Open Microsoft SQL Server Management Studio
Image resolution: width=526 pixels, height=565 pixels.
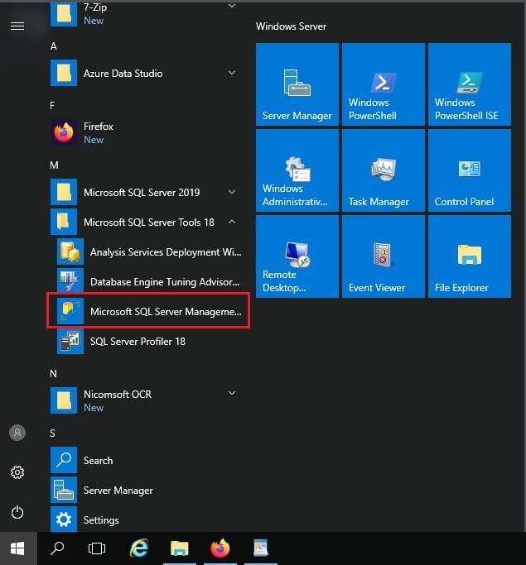coord(148,311)
